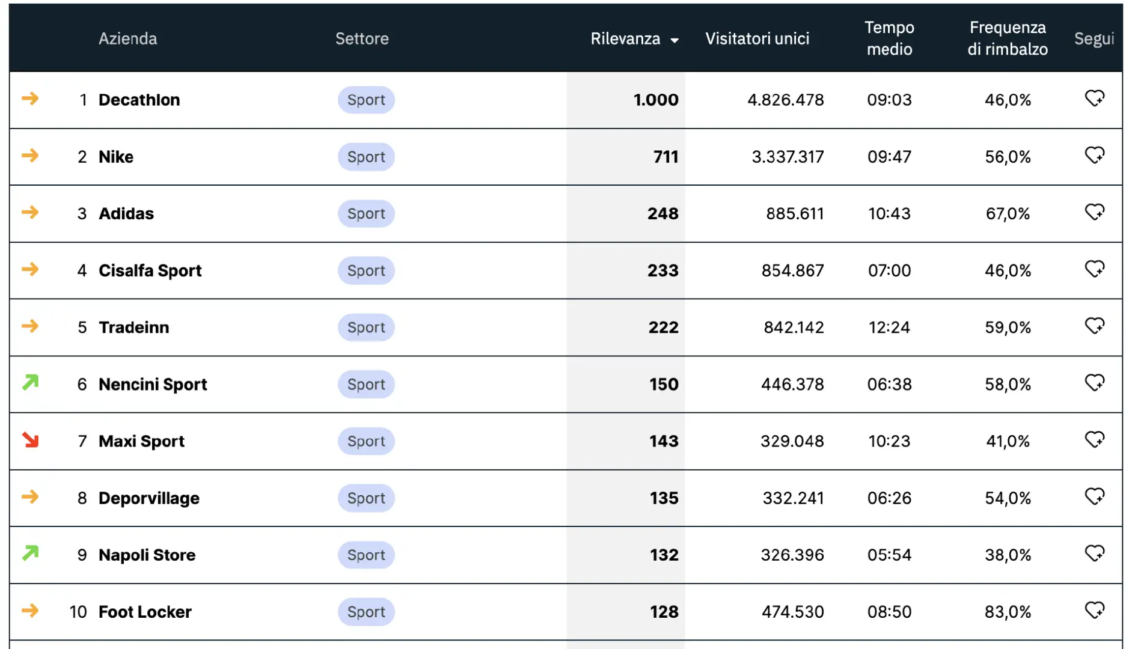Click the Sport tag in Napoli Store row
The height and width of the screenshot is (649, 1132).
(366, 555)
